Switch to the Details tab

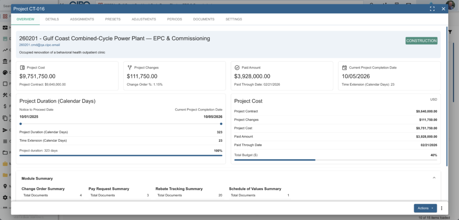point(52,19)
